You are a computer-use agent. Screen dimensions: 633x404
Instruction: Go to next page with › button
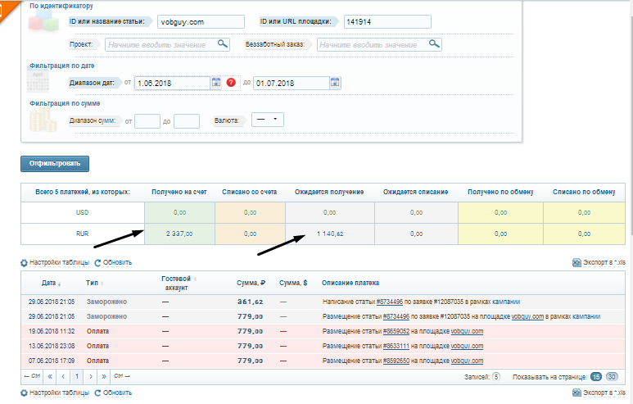point(90,376)
